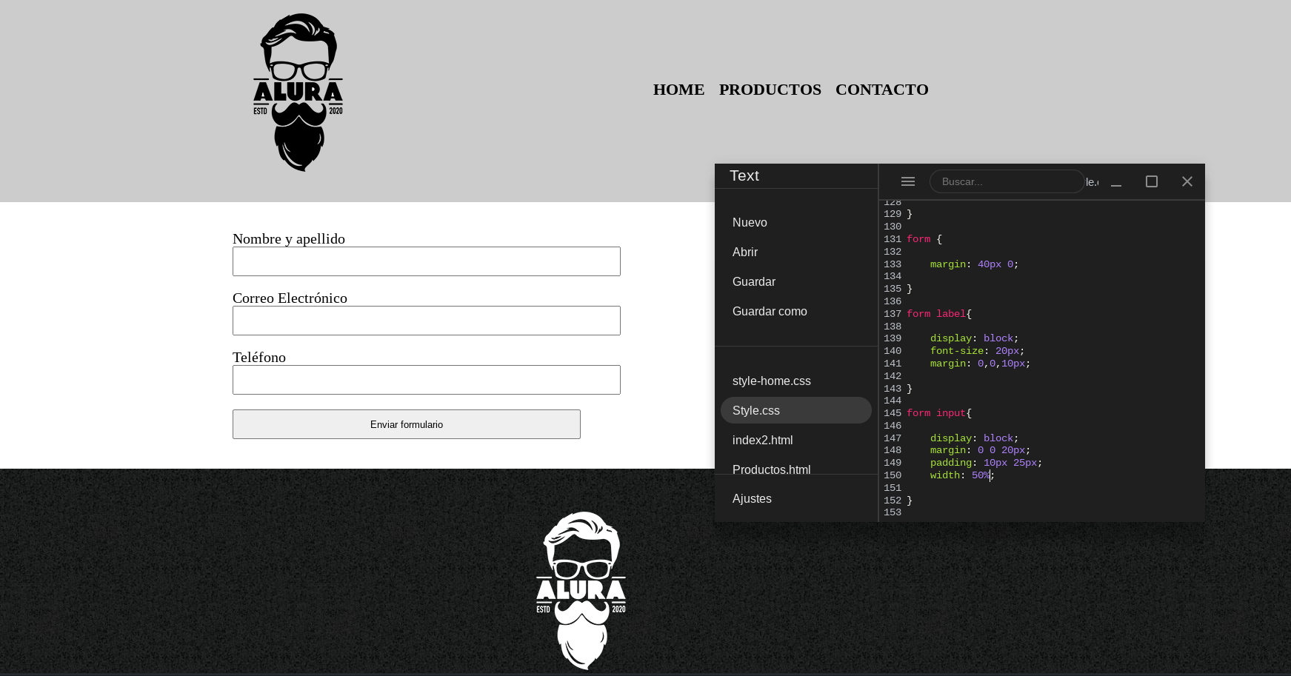
Task: Click 'display: block' on line 147
Action: coord(975,438)
